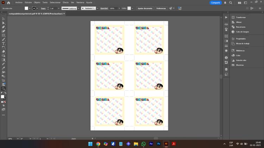The width and height of the screenshot is (264, 148).
Task: Open the Propiedades panel
Action: click(241, 39)
